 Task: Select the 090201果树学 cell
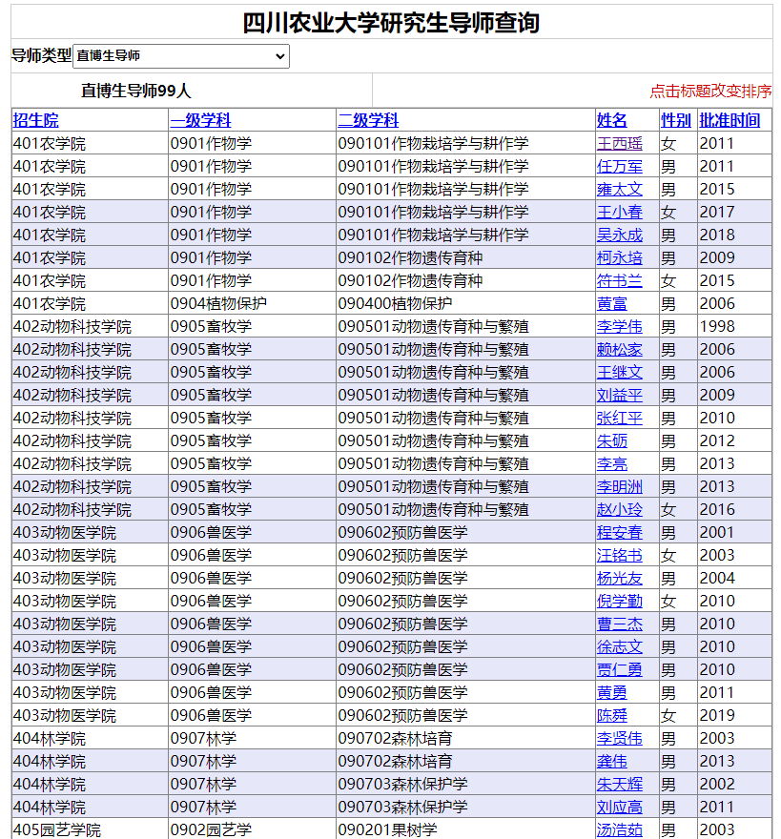click(465, 829)
